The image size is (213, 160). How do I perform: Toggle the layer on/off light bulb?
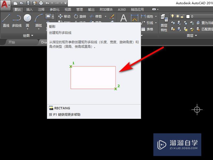(173, 16)
